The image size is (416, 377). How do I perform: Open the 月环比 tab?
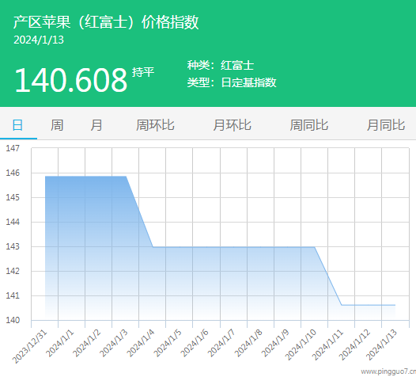coord(233,125)
